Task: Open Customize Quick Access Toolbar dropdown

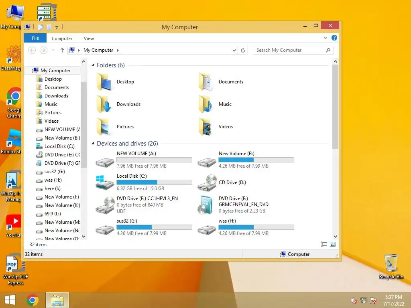Action: coord(57,27)
